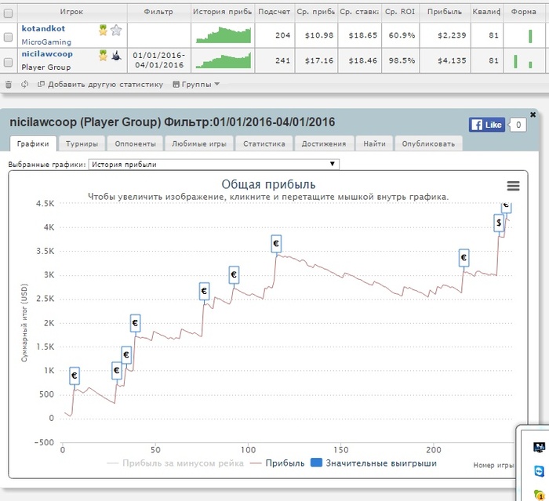This screenshot has height=501, width=549.
Task: Toggle Прибыль legend series
Action: click(x=278, y=463)
